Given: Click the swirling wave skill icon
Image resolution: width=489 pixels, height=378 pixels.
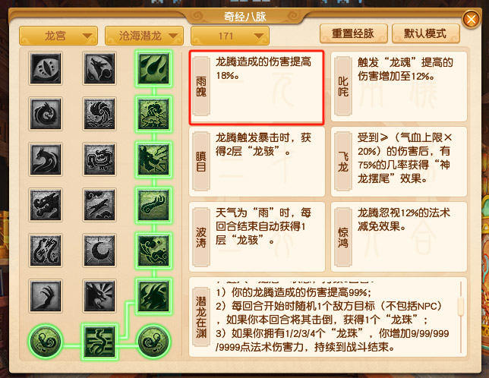Looking at the screenshot, I should point(99,114).
